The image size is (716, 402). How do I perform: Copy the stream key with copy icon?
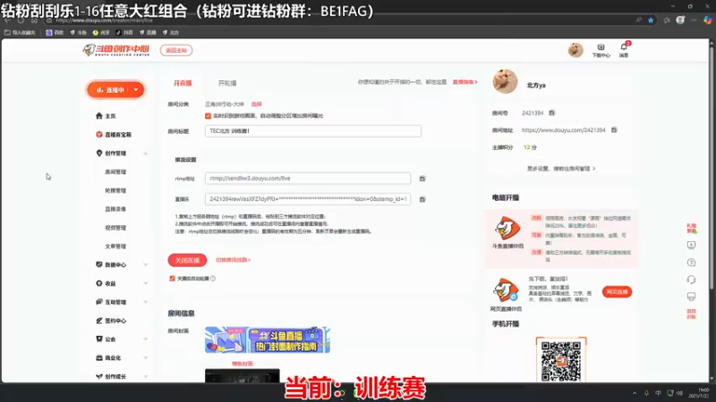(422, 199)
